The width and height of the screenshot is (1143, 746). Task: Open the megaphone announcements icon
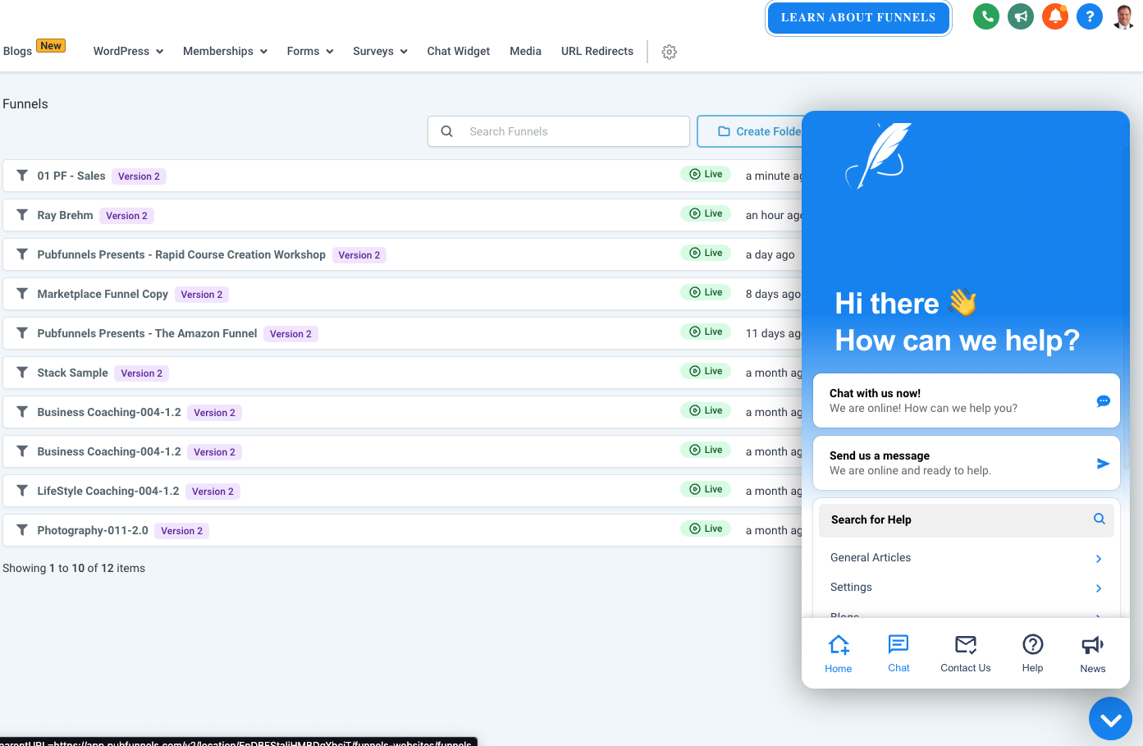point(1020,16)
